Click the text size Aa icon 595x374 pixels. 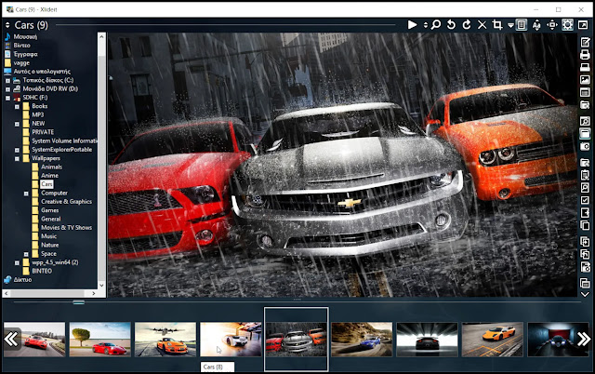click(536, 25)
